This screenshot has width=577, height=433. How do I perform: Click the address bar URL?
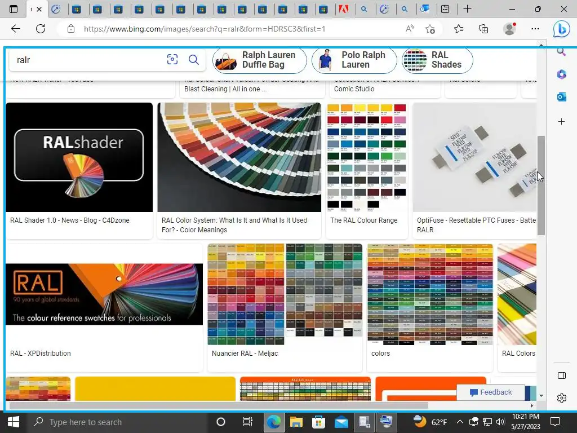click(x=205, y=29)
